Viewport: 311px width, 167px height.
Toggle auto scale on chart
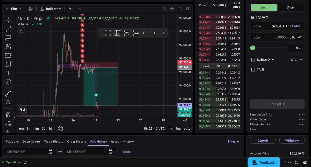[x=187, y=128]
